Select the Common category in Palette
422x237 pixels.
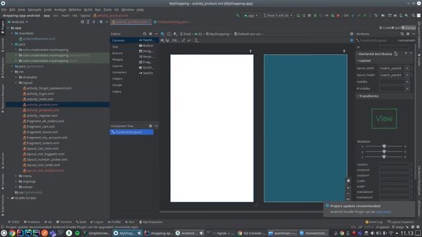coord(119,40)
